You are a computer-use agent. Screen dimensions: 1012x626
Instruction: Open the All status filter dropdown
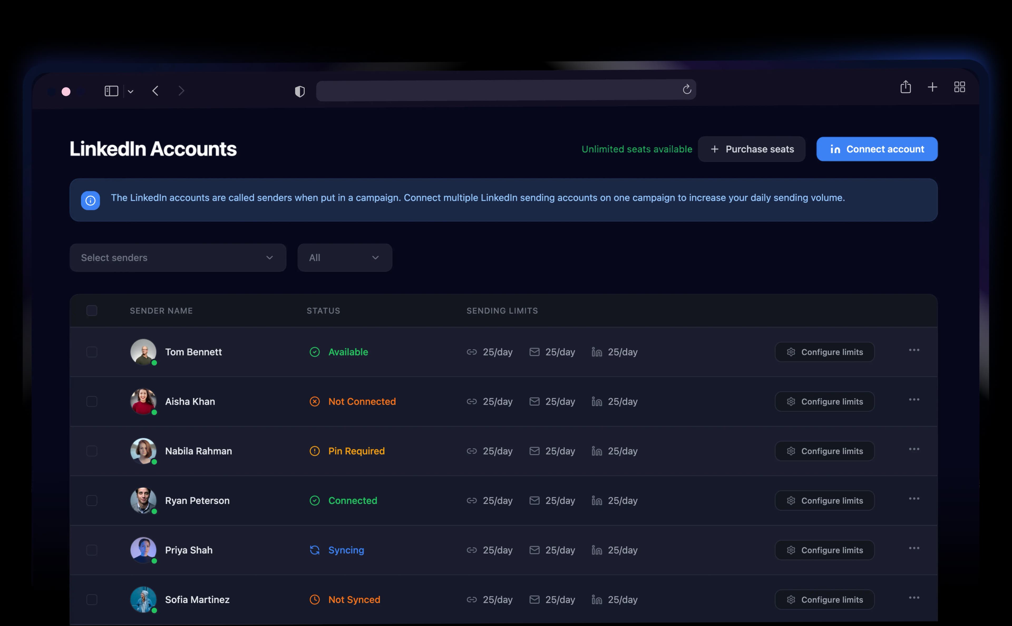point(345,258)
